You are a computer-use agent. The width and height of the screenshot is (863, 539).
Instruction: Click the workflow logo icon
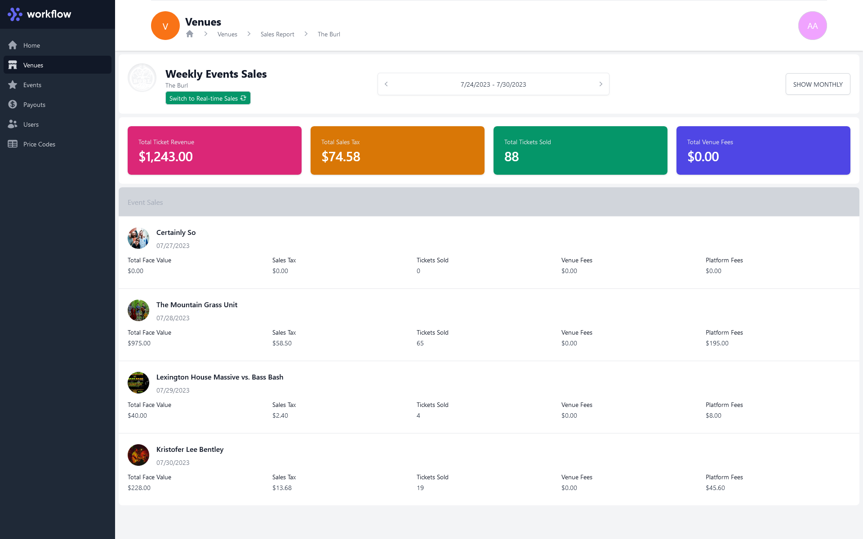15,14
